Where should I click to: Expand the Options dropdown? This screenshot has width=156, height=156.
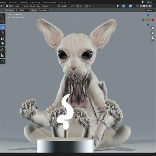coord(150,10)
